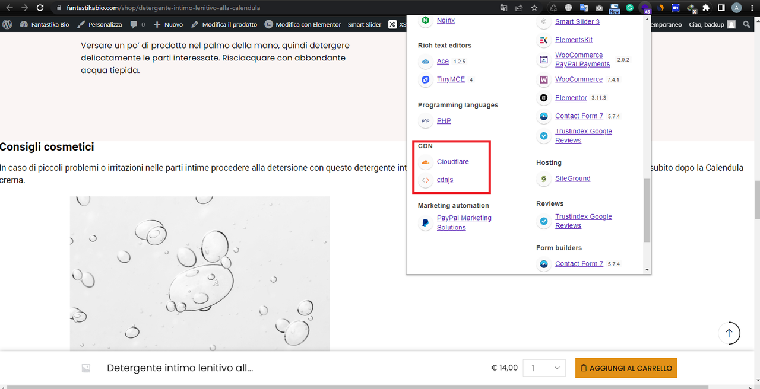Select Modifica il prodotto in admin bar
Image resolution: width=760 pixels, height=389 pixels.
pyautogui.click(x=224, y=24)
